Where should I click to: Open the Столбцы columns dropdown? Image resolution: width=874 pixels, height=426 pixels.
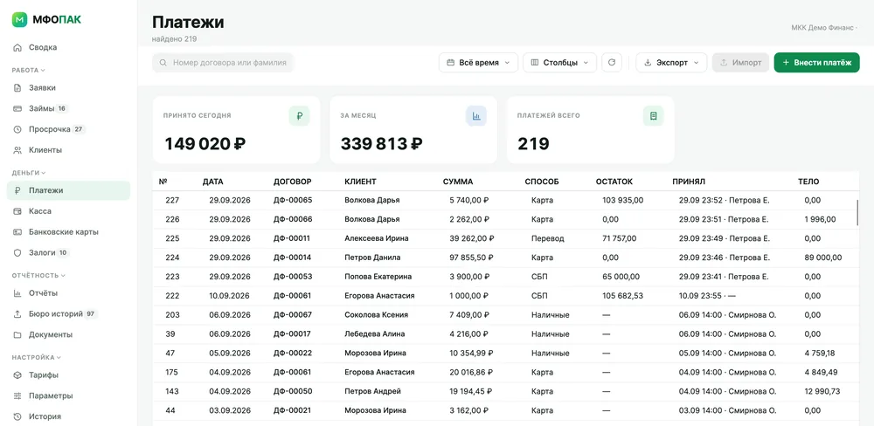pos(559,62)
